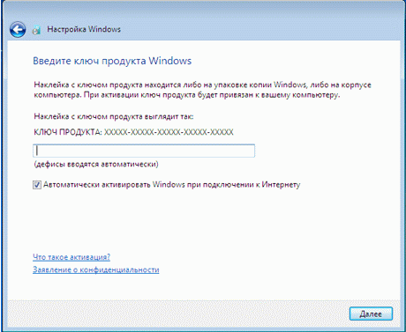Go back with the blue arrow button
Image resolution: width=406 pixels, height=332 pixels.
click(18, 30)
